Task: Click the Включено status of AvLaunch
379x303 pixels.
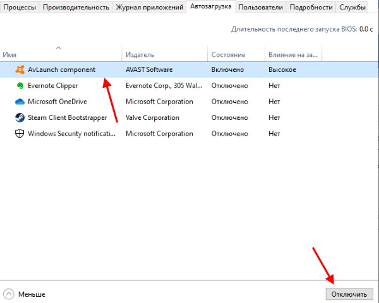Action: pyautogui.click(x=227, y=69)
